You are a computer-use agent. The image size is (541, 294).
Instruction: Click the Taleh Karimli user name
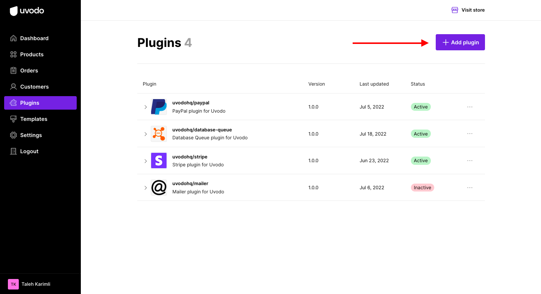(36, 284)
